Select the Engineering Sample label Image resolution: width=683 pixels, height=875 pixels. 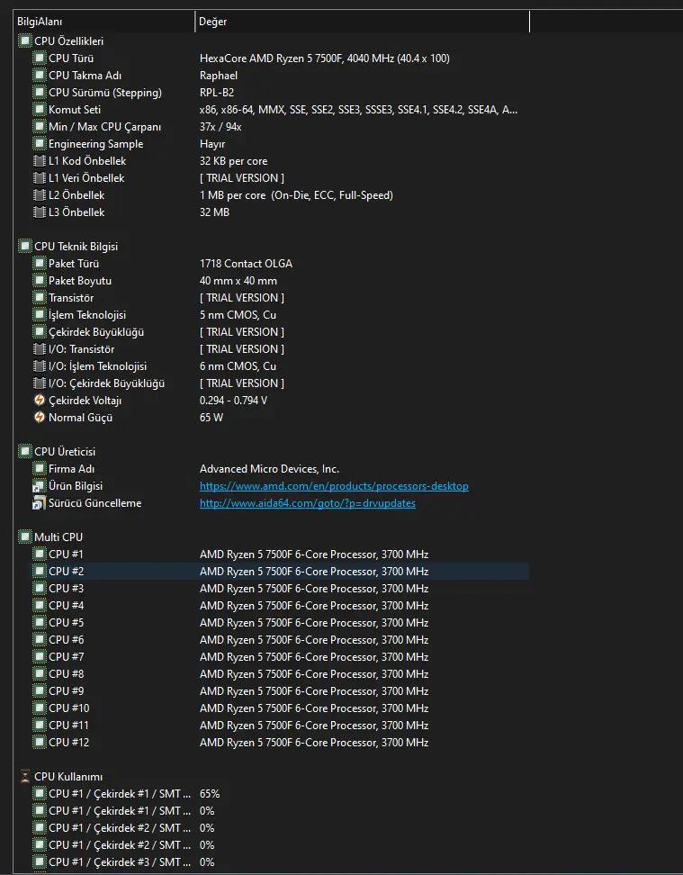tap(96, 143)
